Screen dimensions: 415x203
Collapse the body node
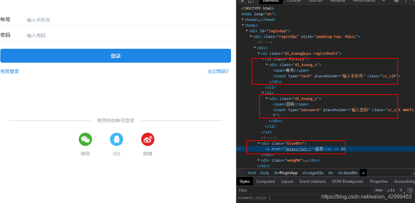pos(243,25)
